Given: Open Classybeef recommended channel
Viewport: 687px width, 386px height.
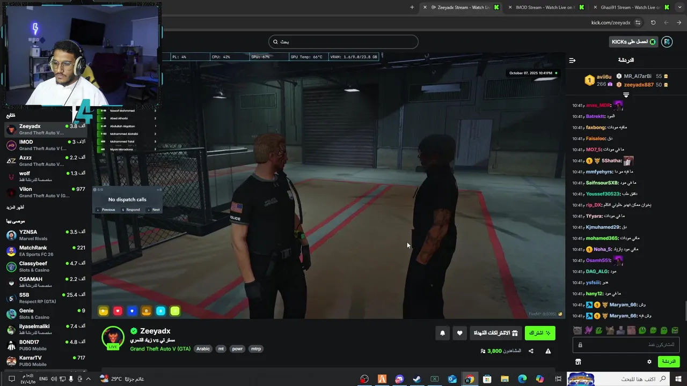Looking at the screenshot, I should pos(46,266).
